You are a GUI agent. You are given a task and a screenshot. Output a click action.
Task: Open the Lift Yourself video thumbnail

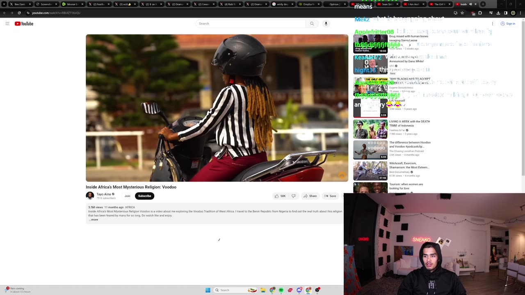point(370,108)
